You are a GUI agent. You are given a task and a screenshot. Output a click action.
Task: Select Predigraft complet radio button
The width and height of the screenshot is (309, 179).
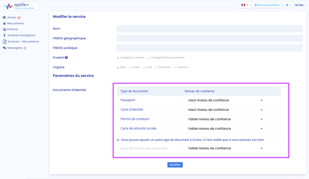118,58
